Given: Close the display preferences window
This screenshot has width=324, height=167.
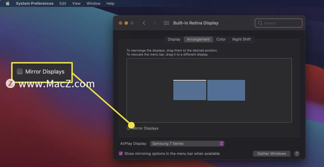Looking at the screenshot, I should pyautogui.click(x=121, y=23).
